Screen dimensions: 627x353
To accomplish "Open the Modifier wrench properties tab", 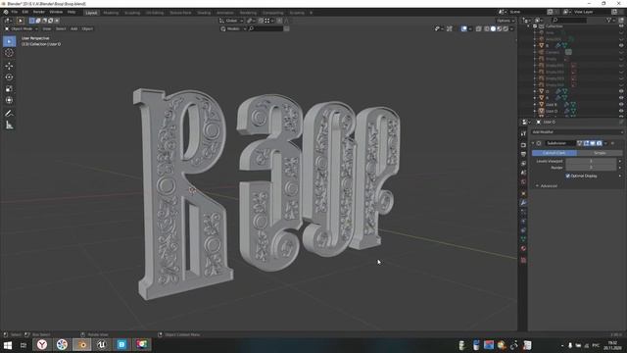I will pyautogui.click(x=523, y=203).
